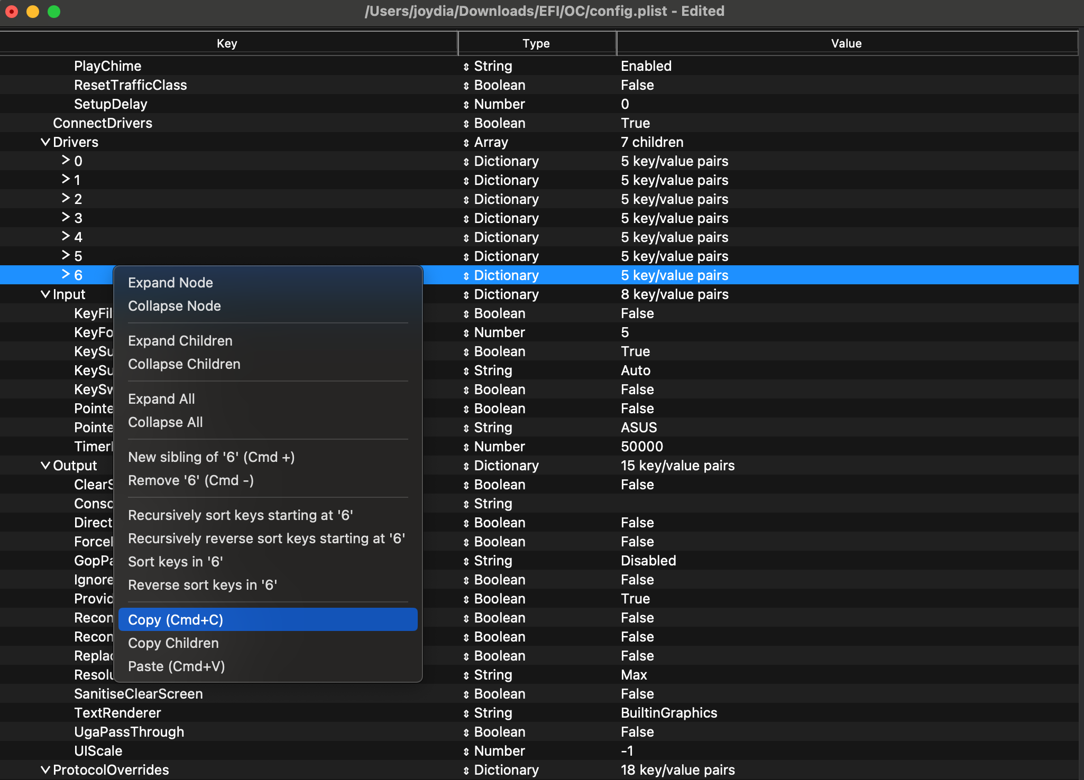Click the Disabled string value

pos(648,561)
